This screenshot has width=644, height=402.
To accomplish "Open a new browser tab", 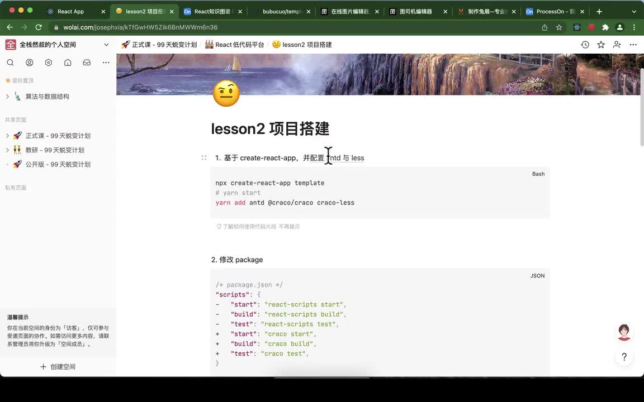I will 599,12.
